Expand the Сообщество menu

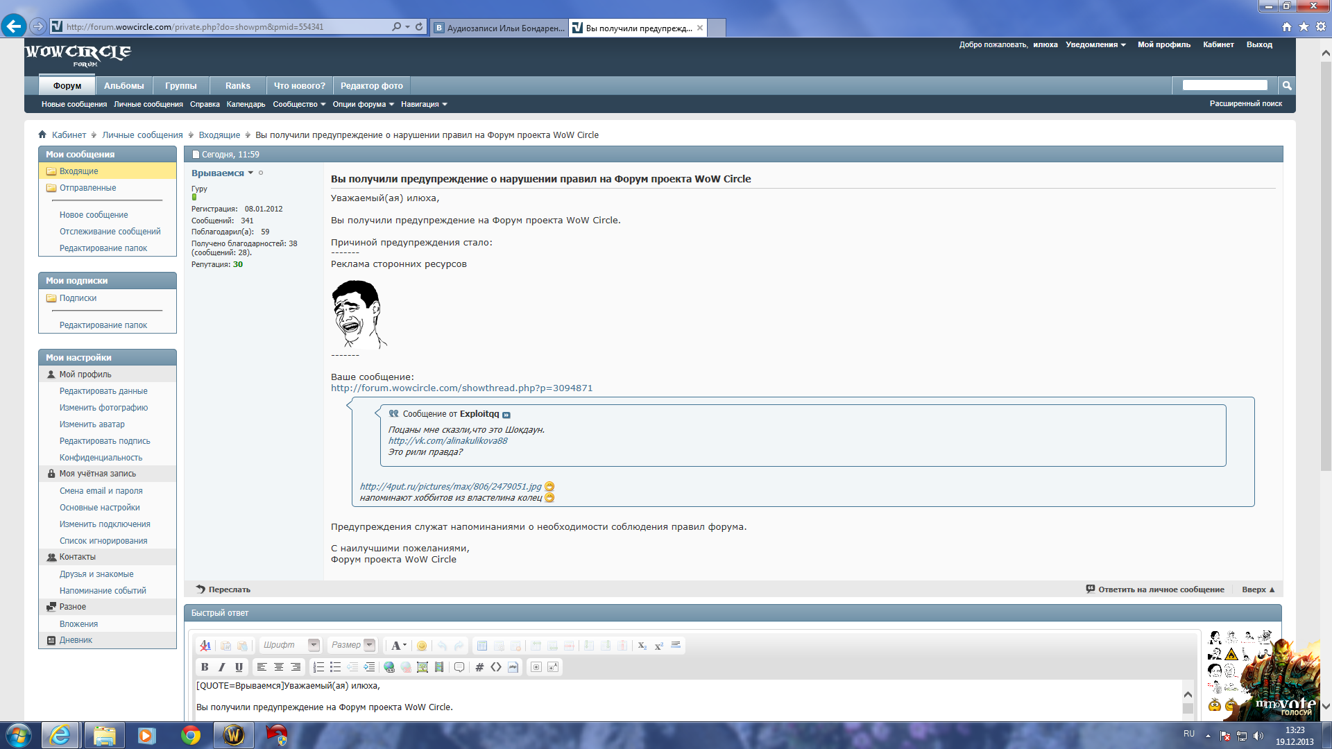pos(299,104)
